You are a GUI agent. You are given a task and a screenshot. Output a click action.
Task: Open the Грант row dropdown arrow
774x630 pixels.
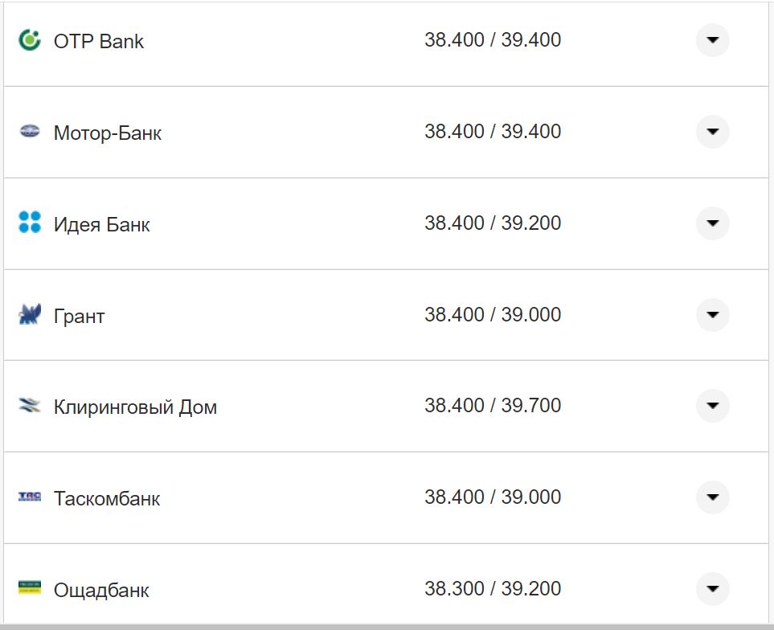pyautogui.click(x=712, y=315)
